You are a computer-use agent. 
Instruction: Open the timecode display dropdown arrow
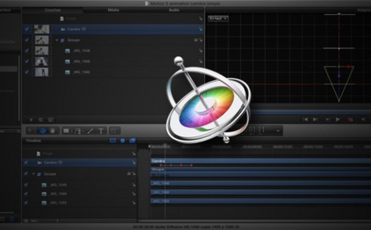278,130
